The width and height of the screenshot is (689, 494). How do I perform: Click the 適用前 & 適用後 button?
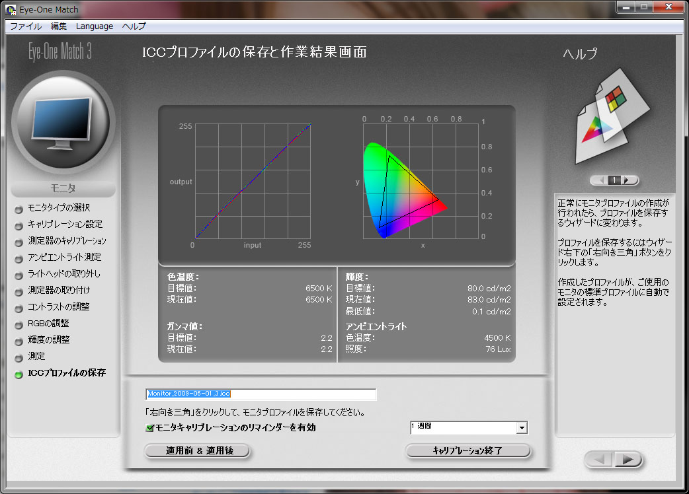click(x=198, y=451)
